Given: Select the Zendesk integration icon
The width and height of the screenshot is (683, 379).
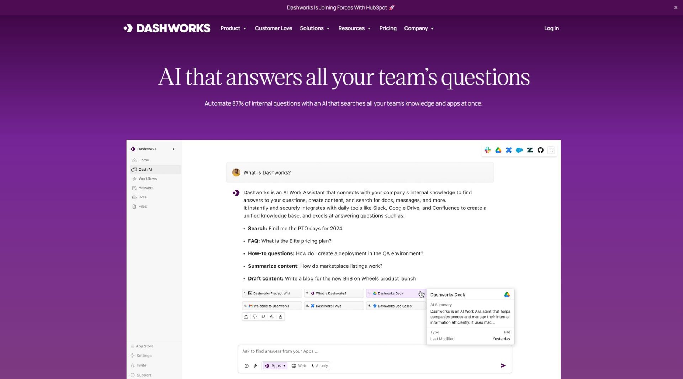Looking at the screenshot, I should [530, 150].
